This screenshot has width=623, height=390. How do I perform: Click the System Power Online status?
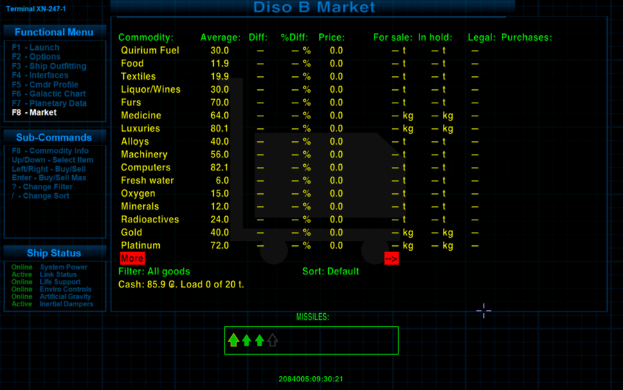[49, 267]
